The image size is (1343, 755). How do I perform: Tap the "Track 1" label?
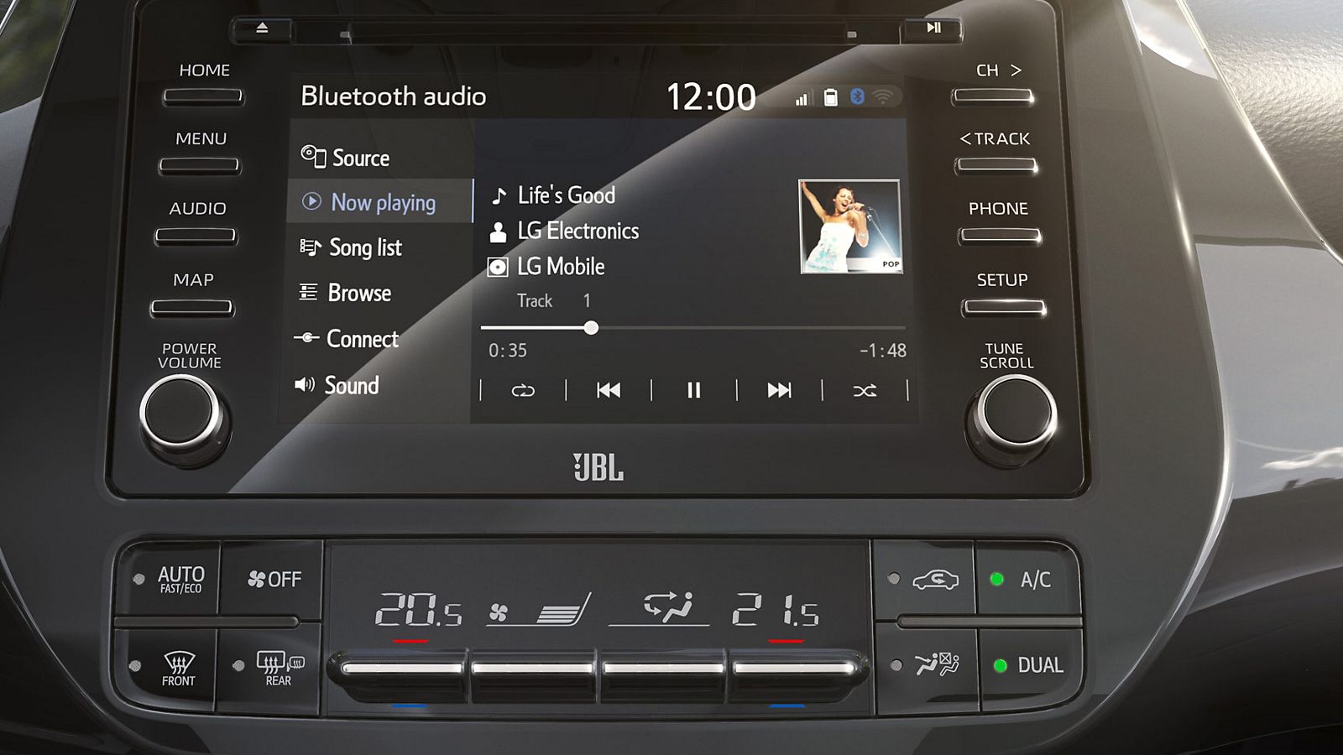point(554,300)
